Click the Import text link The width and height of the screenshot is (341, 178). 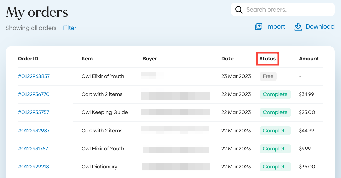click(x=275, y=26)
